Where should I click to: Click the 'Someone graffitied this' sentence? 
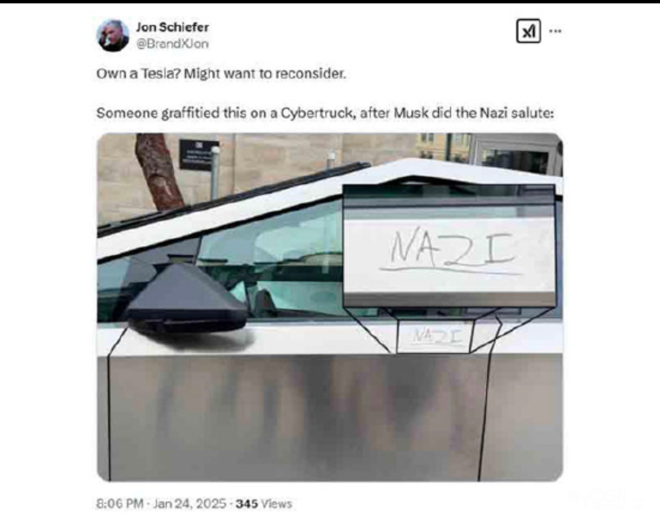click(325, 113)
